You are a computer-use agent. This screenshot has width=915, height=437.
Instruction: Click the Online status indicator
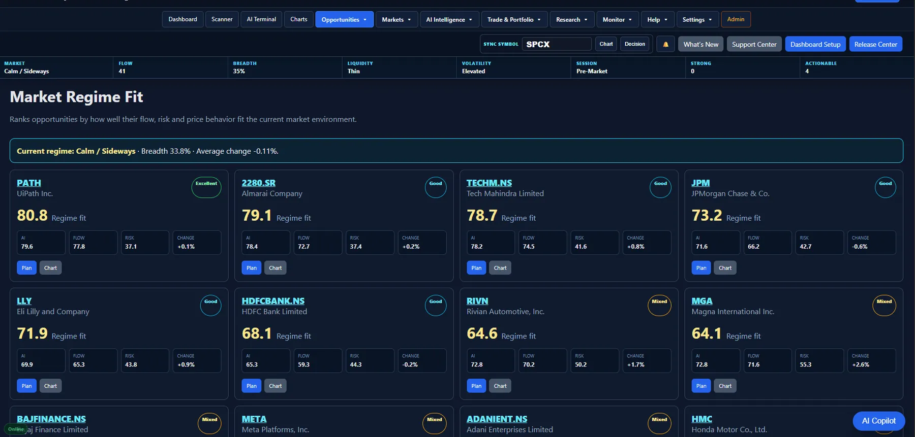(x=16, y=429)
